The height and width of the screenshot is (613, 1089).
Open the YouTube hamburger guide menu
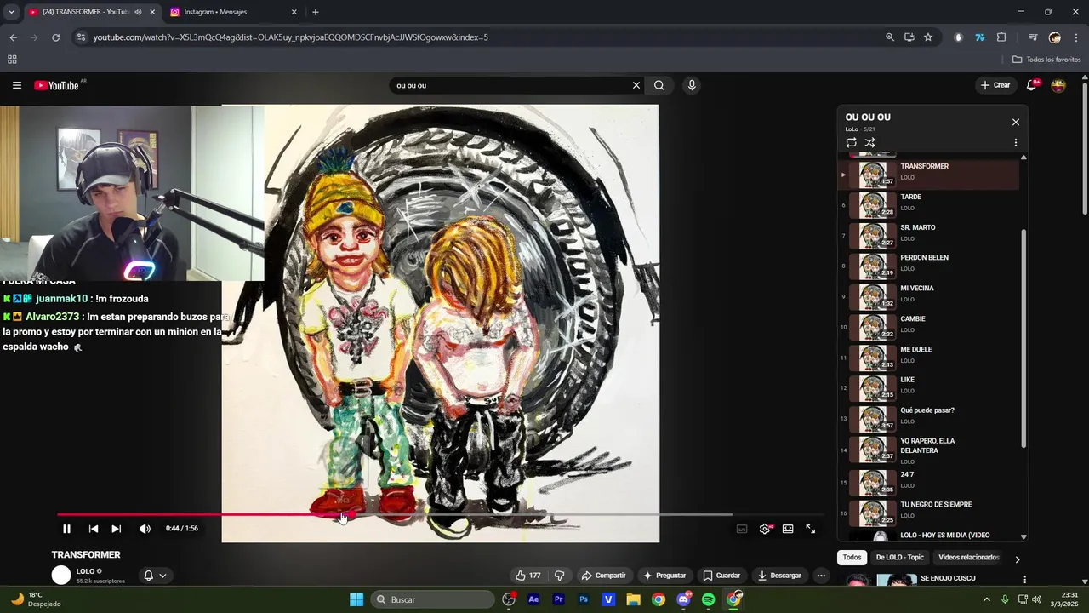click(x=16, y=85)
